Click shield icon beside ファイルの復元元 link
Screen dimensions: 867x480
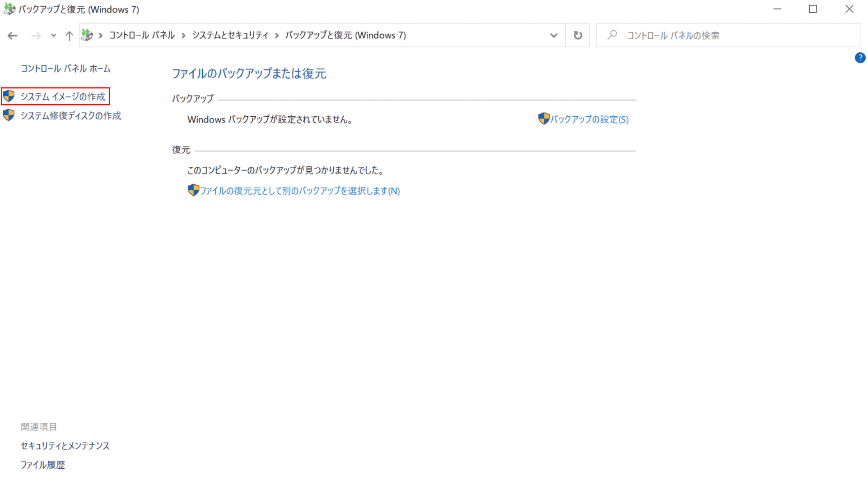click(193, 190)
